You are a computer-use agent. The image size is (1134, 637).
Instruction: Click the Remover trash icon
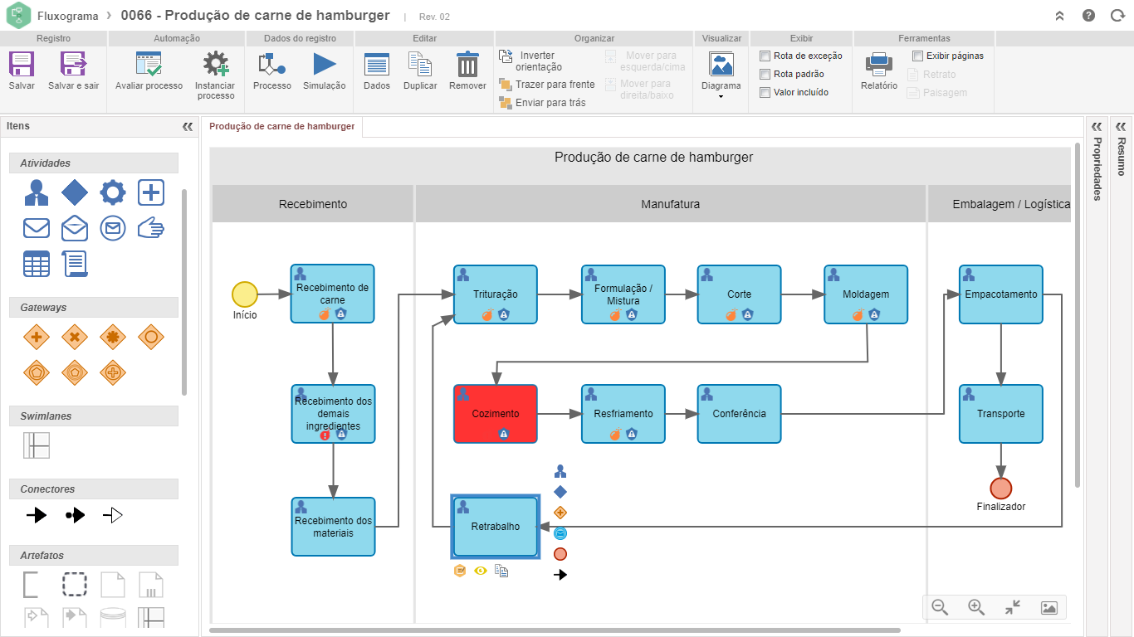tap(467, 65)
